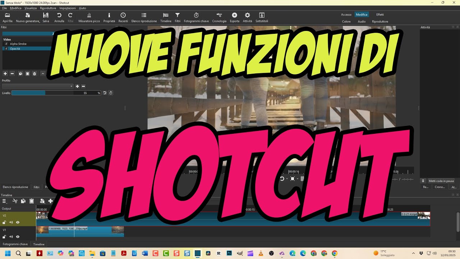Open the File menu
460x259 pixels.
[x=4, y=8]
